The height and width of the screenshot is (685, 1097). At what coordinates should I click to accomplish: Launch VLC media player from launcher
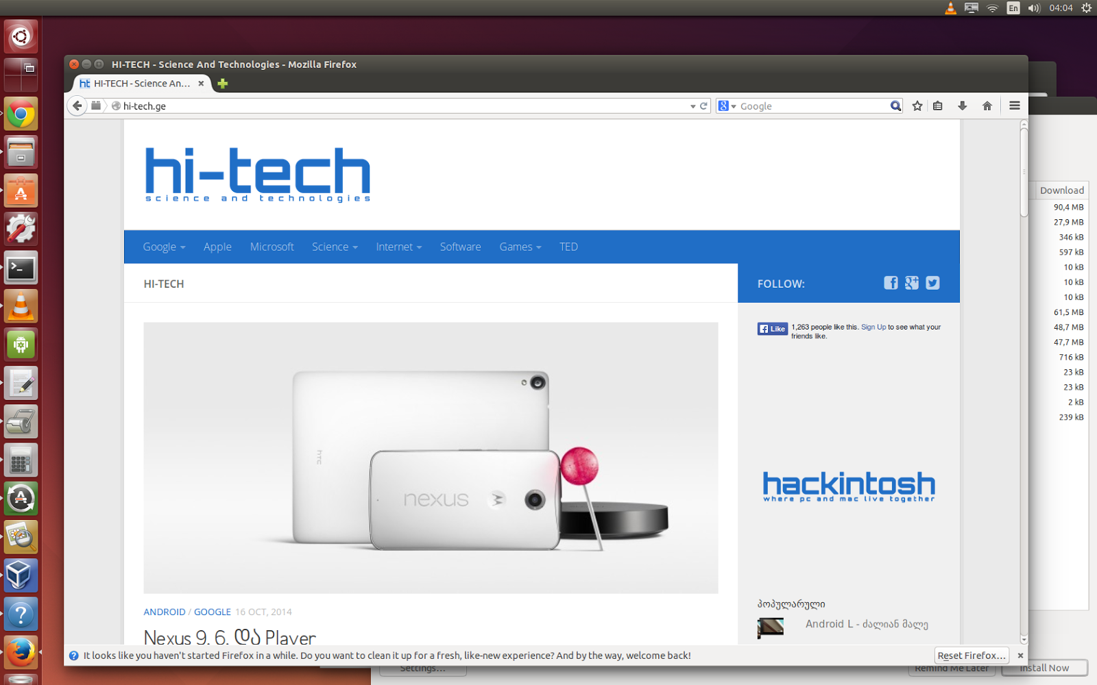click(x=21, y=306)
